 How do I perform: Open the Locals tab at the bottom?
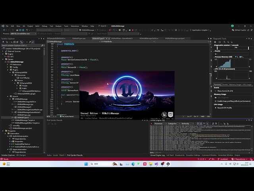click(x=56, y=155)
